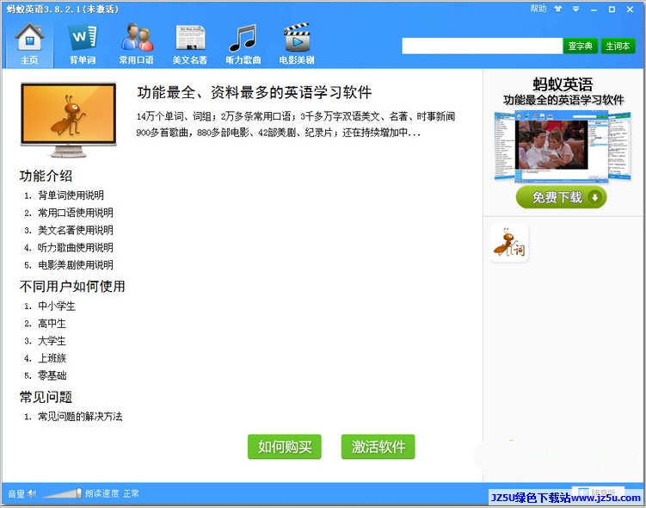Click the 常见问题 section heading
The width and height of the screenshot is (646, 508).
point(46,397)
